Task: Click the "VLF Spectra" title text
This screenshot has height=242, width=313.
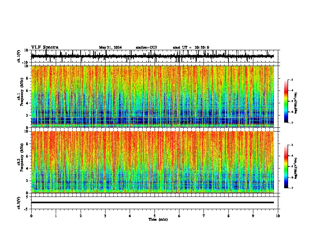Action: (x=45, y=47)
